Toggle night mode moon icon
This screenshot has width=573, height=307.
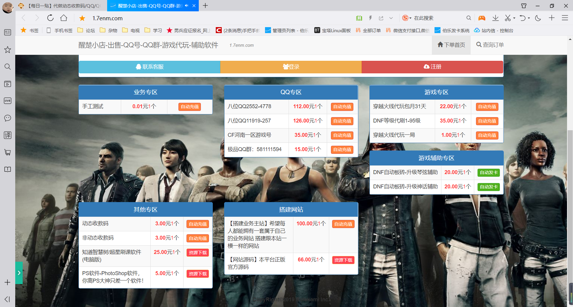tap(538, 18)
